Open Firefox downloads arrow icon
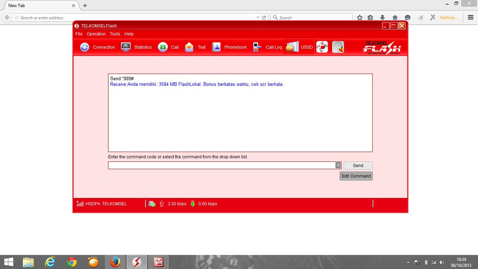Screen dimensions: 478x269 click(x=382, y=18)
